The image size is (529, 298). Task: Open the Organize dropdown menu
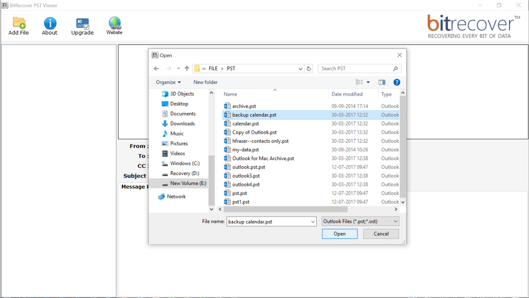pos(168,82)
